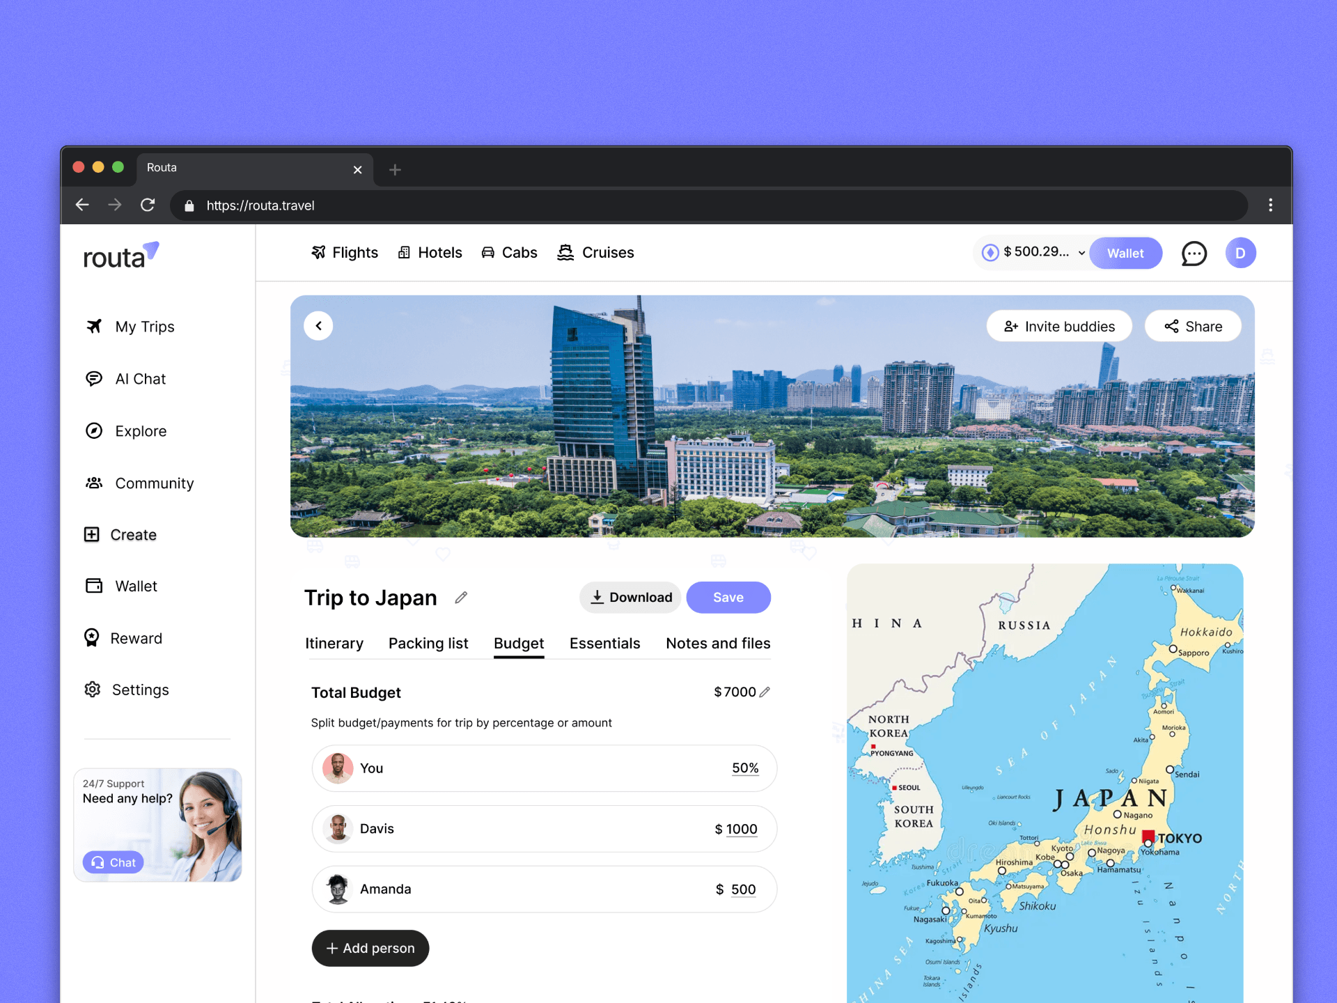Screen dimensions: 1337x1003
Task: Edit total budget pencil icon
Action: pyautogui.click(x=765, y=692)
